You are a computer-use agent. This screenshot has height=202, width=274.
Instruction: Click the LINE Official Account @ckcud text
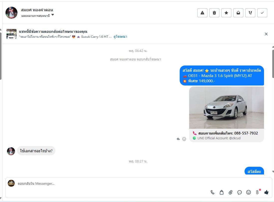click(219, 138)
